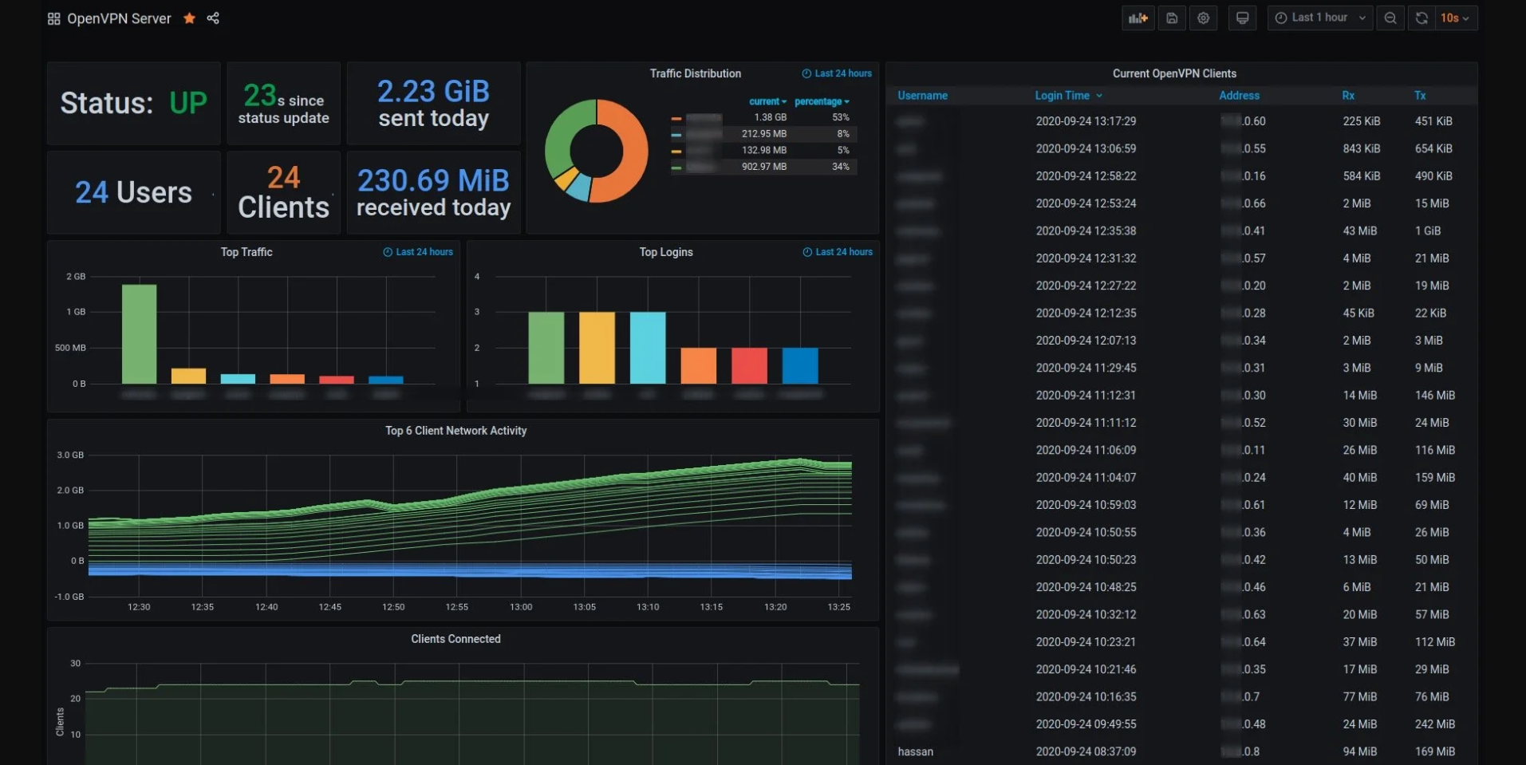The image size is (1526, 765).
Task: Click the Last 24 hours clock in Traffic Distribution
Action: pos(837,73)
